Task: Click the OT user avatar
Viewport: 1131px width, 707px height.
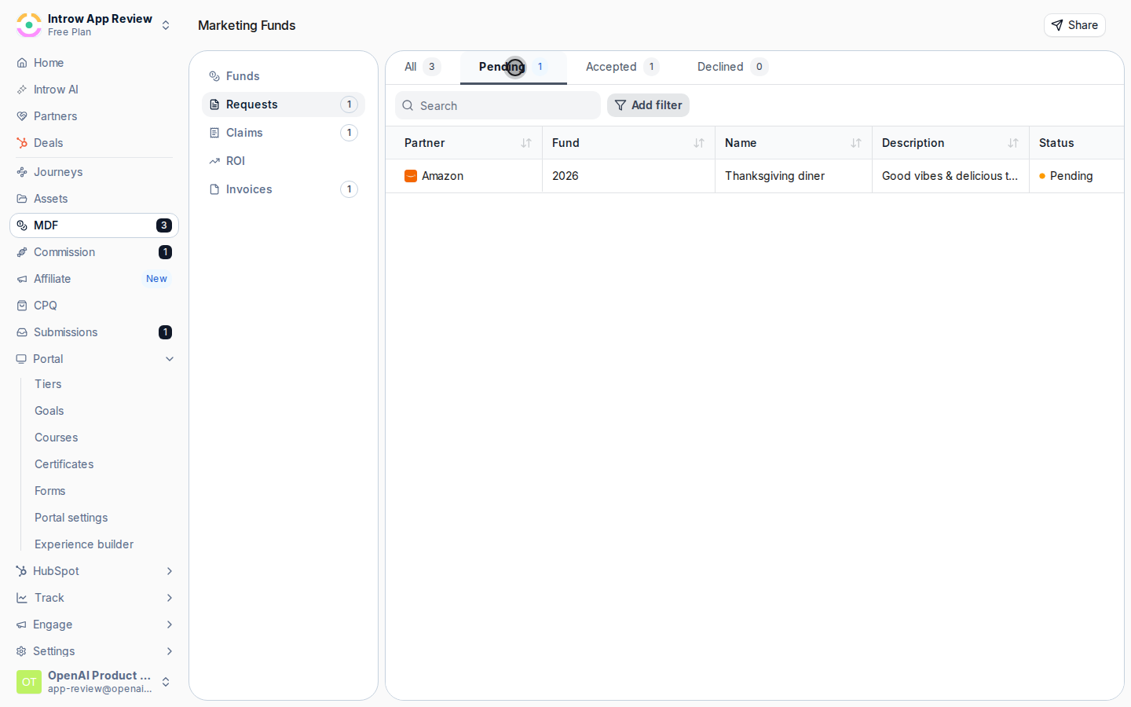Action: coord(29,682)
